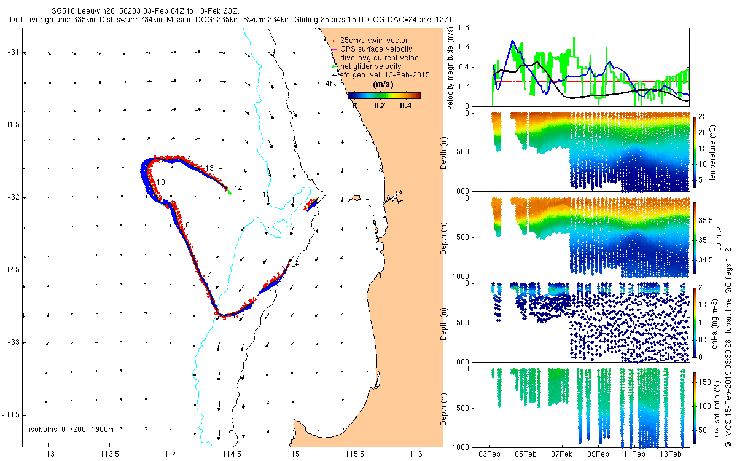Select the 'net glider velocity' legend entry
Viewport: 737px width, 461px height.
pyautogui.click(x=366, y=66)
